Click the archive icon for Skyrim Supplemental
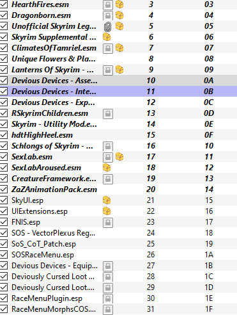Viewport: 237px width, 315px height. click(107, 37)
